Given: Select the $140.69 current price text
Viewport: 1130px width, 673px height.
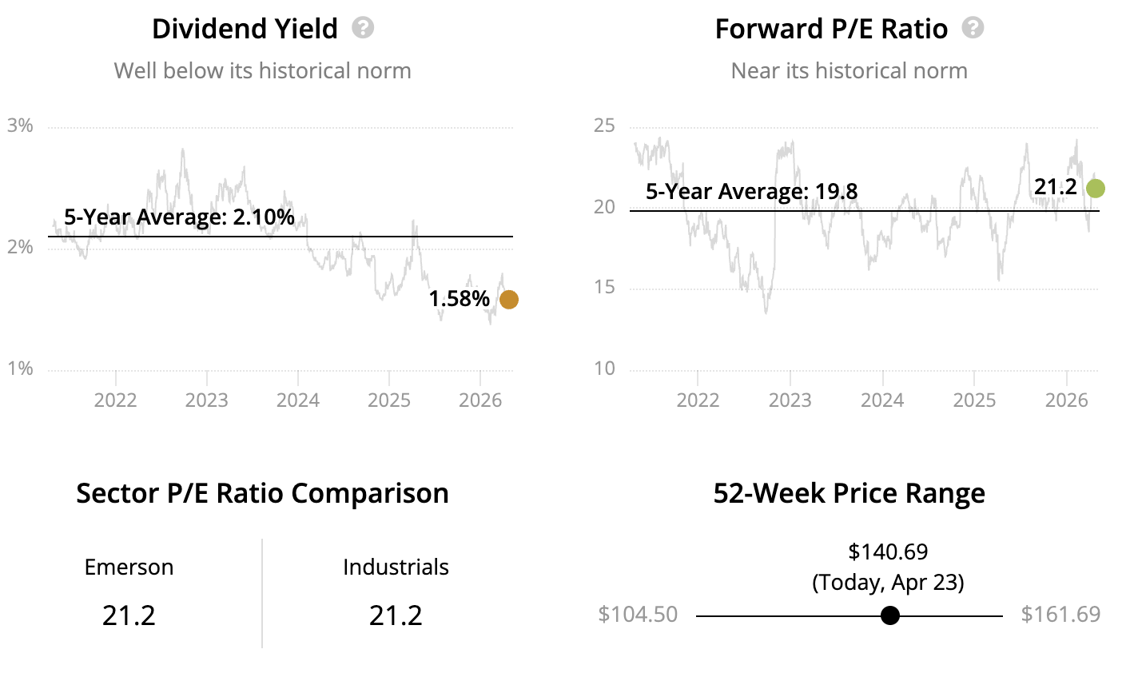Looking at the screenshot, I should [x=888, y=552].
